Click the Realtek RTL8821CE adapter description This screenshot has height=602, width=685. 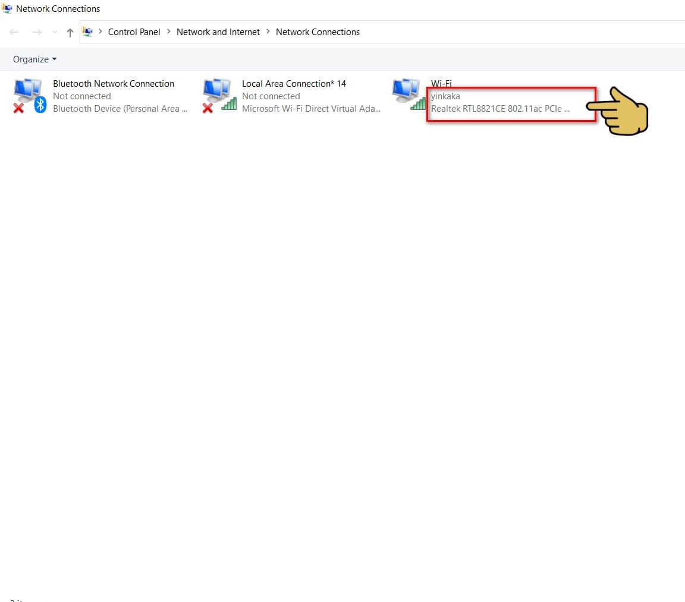500,108
